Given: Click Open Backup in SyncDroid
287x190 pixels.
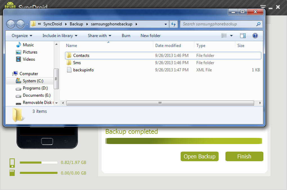Looking at the screenshot, I should [x=199, y=156].
